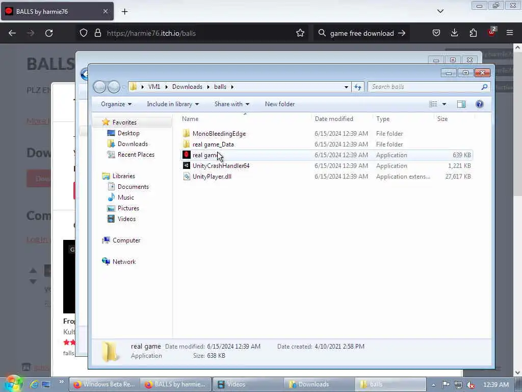The height and width of the screenshot is (392, 522).
Task: Click the VM1 breadcrumb in address bar
Action: (x=154, y=87)
